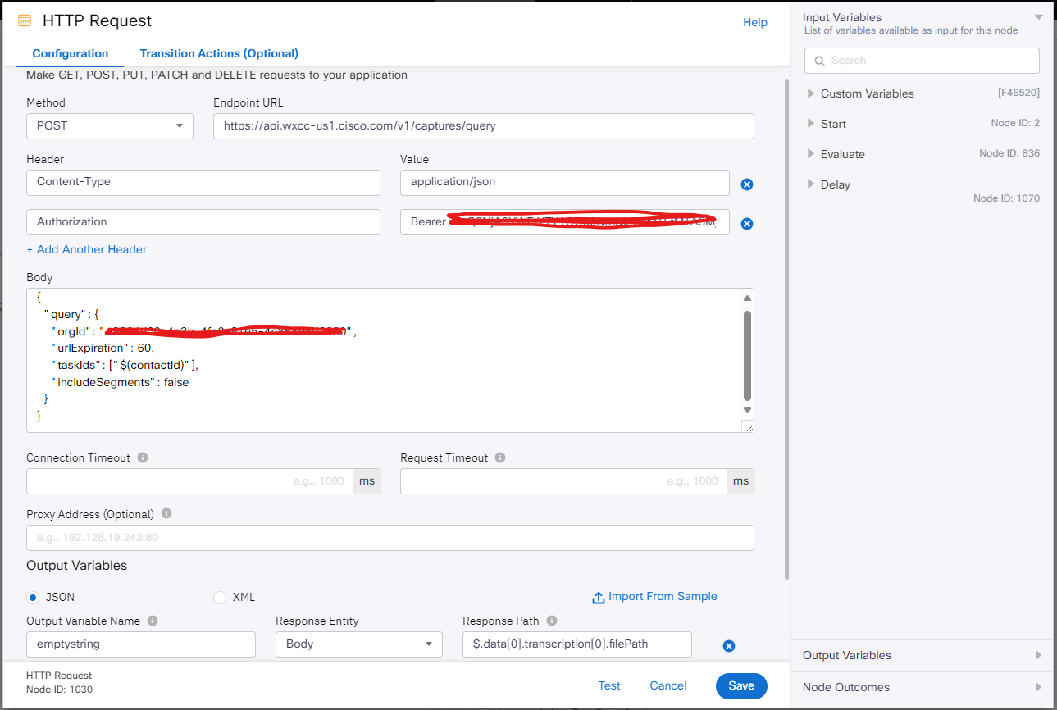Image resolution: width=1057 pixels, height=710 pixels.
Task: Click the HTTP Request node icon
Action: [x=25, y=20]
